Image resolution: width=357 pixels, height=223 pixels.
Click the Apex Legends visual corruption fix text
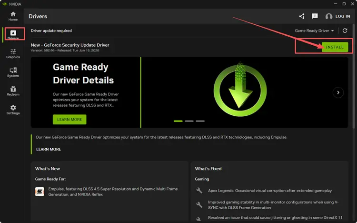pos(270,191)
